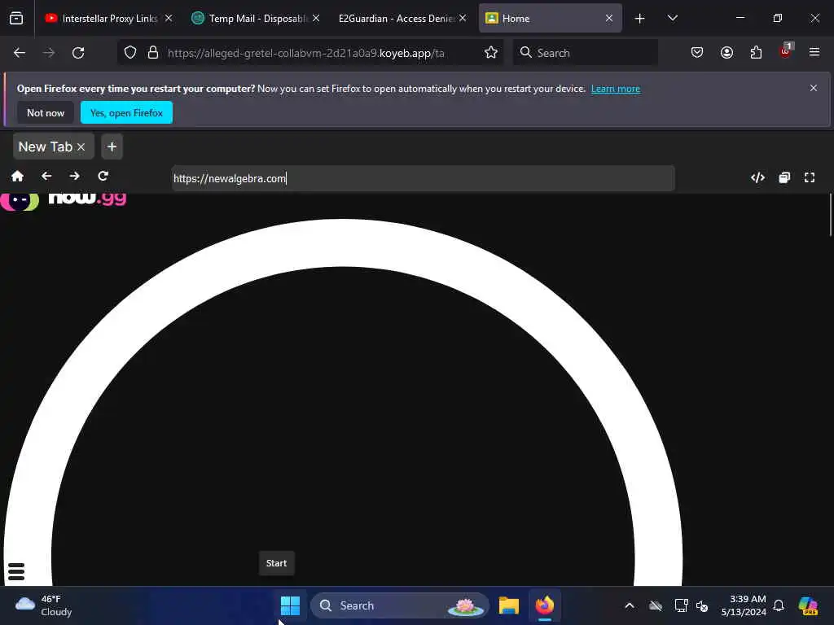Open the page hamburger menu
This screenshot has height=625, width=834.
click(16, 571)
